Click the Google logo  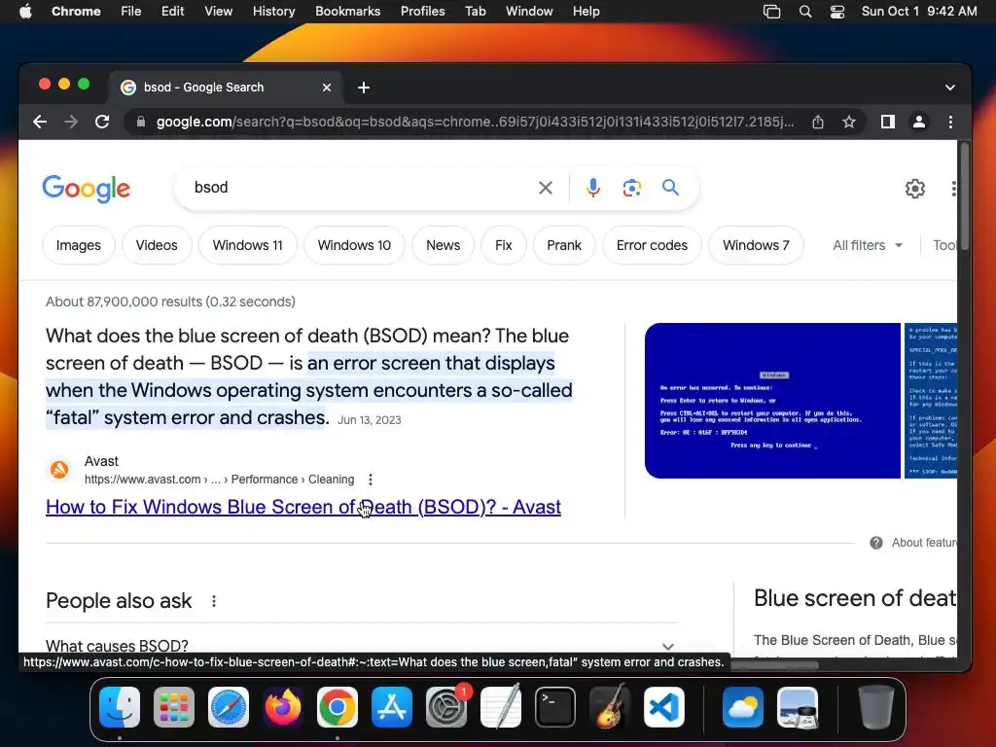click(x=87, y=189)
